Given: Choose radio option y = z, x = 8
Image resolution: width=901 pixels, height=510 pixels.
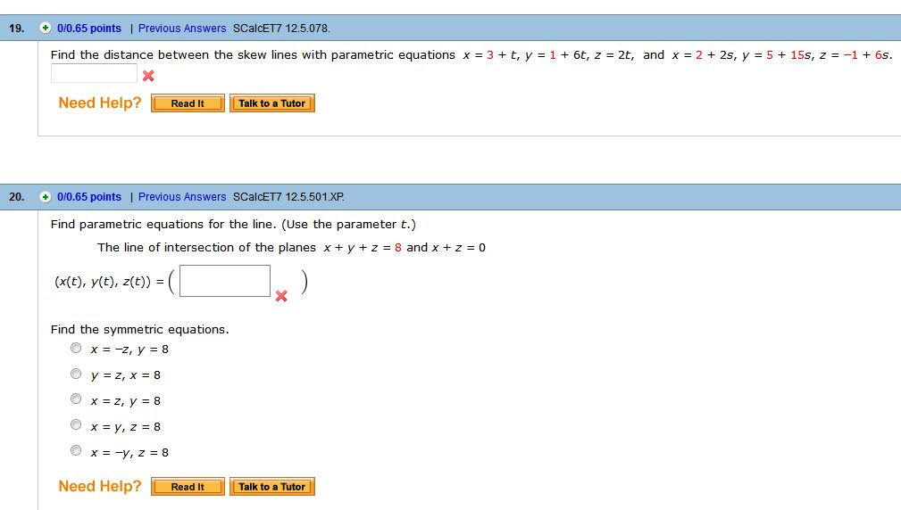Looking at the screenshot, I should click(76, 374).
